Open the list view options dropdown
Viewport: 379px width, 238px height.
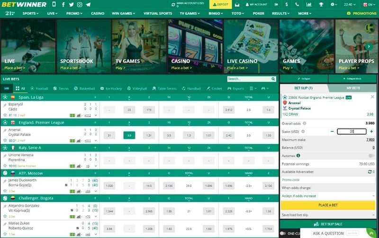[253, 88]
